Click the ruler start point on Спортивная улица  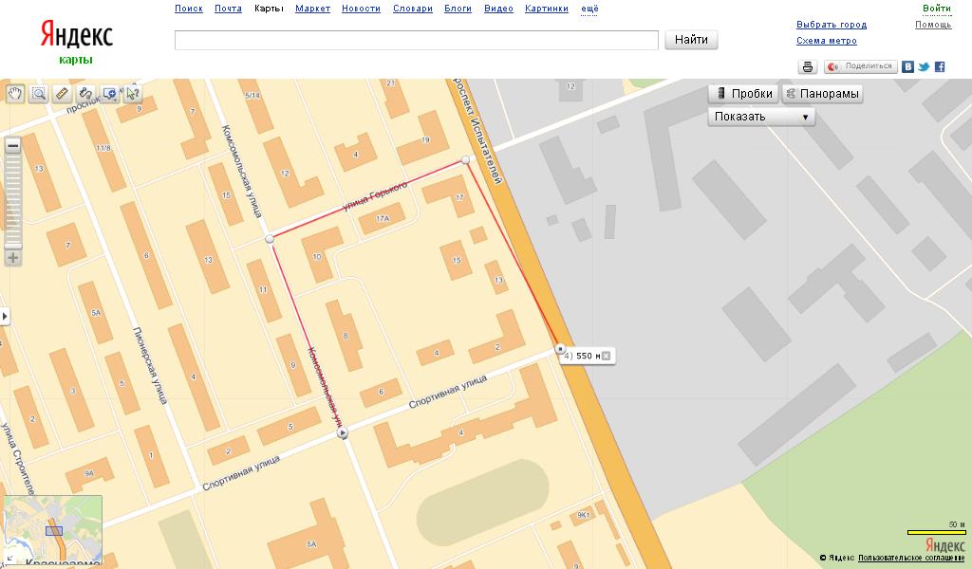pyautogui.click(x=342, y=433)
